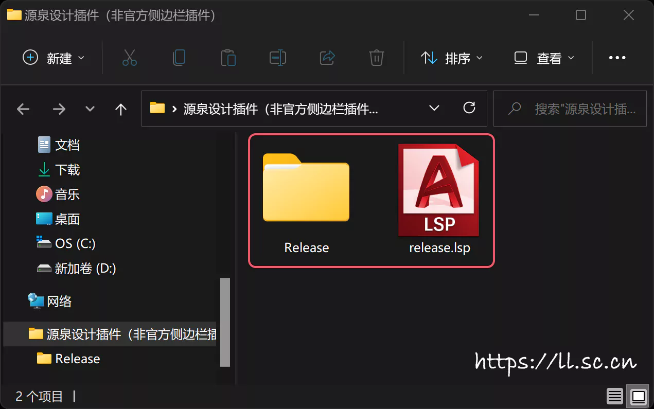Minimize the explorer window
The image size is (654, 409).
(x=533, y=15)
